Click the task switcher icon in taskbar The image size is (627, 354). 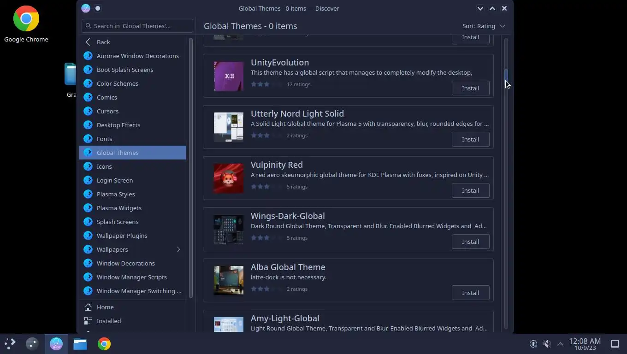point(32,343)
